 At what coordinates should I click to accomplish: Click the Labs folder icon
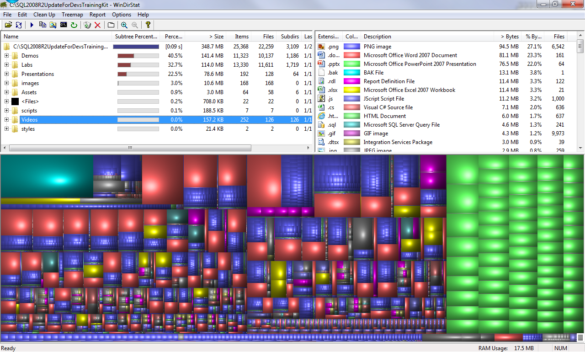[15, 65]
